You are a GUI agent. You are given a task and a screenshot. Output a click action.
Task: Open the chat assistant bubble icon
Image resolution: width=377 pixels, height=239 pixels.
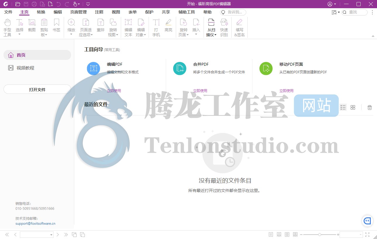pyautogui.click(x=367, y=221)
